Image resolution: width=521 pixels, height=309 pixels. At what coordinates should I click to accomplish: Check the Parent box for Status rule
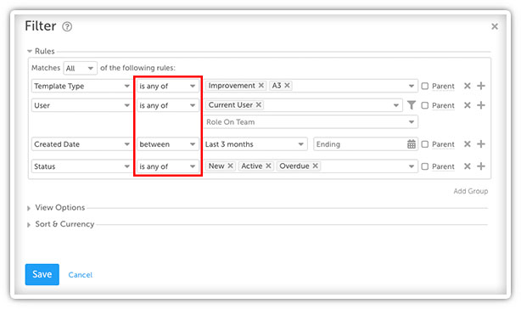424,166
